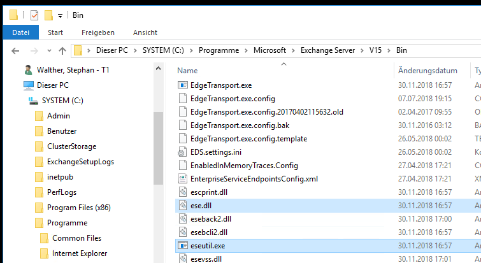Viewport: 481px width, 263px height.
Task: Go up one folder level
Action: [62, 51]
